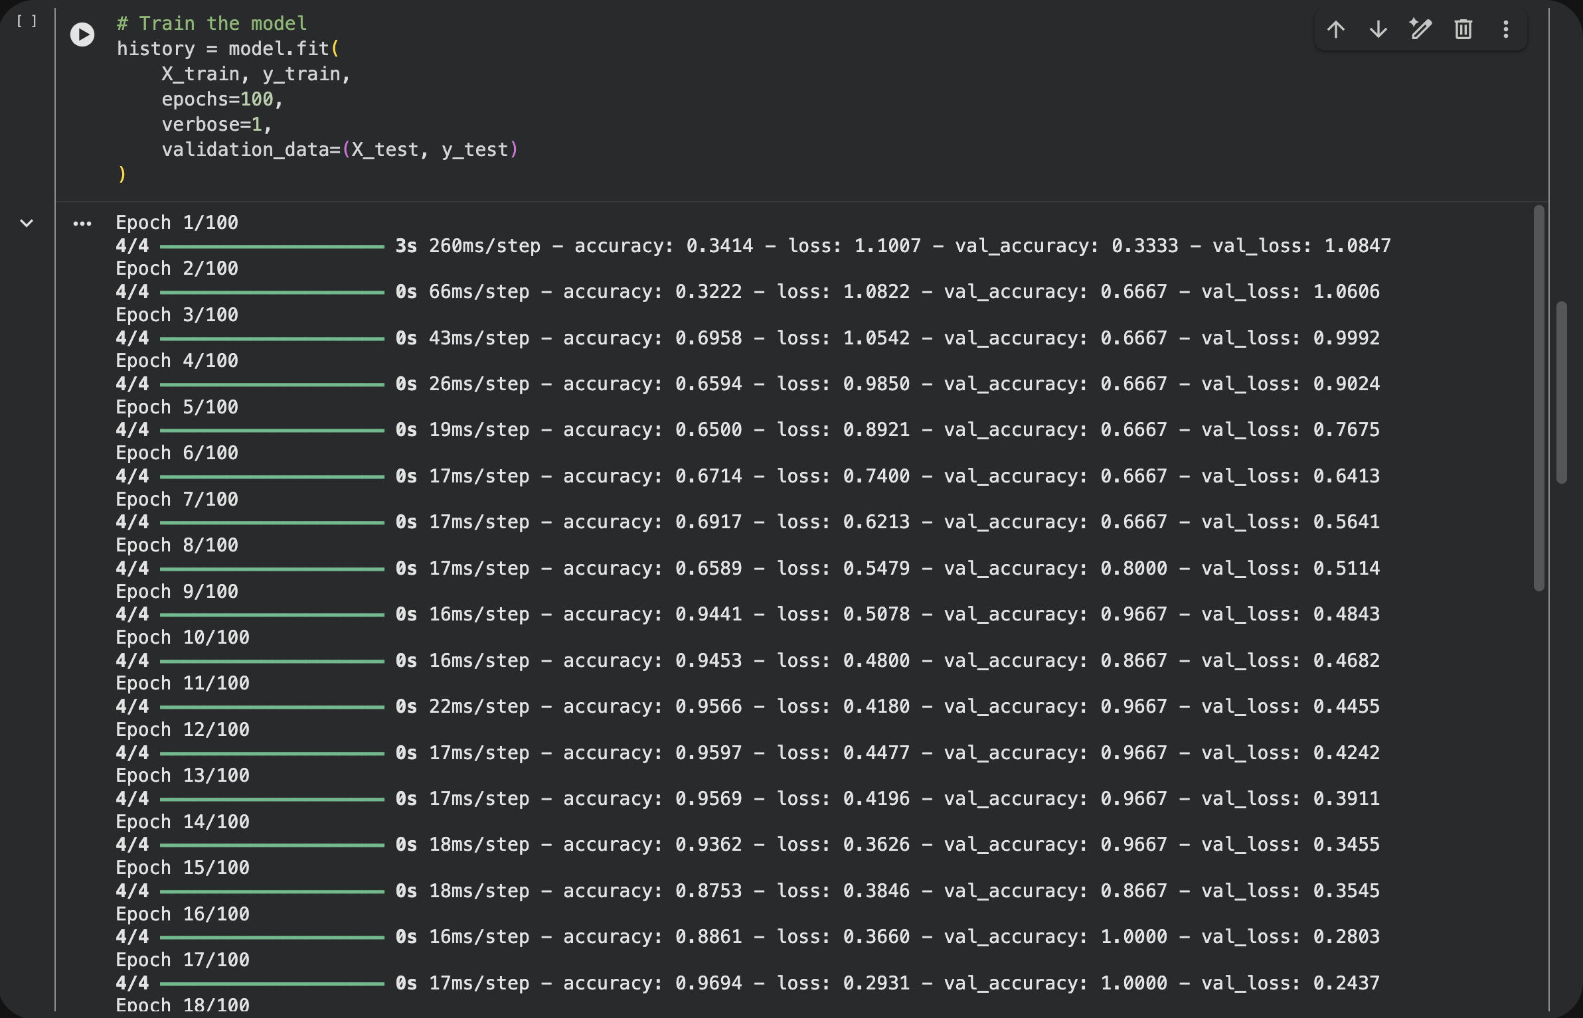This screenshot has height=1018, width=1583.
Task: Click the '# Train the model' comment
Action: (212, 23)
